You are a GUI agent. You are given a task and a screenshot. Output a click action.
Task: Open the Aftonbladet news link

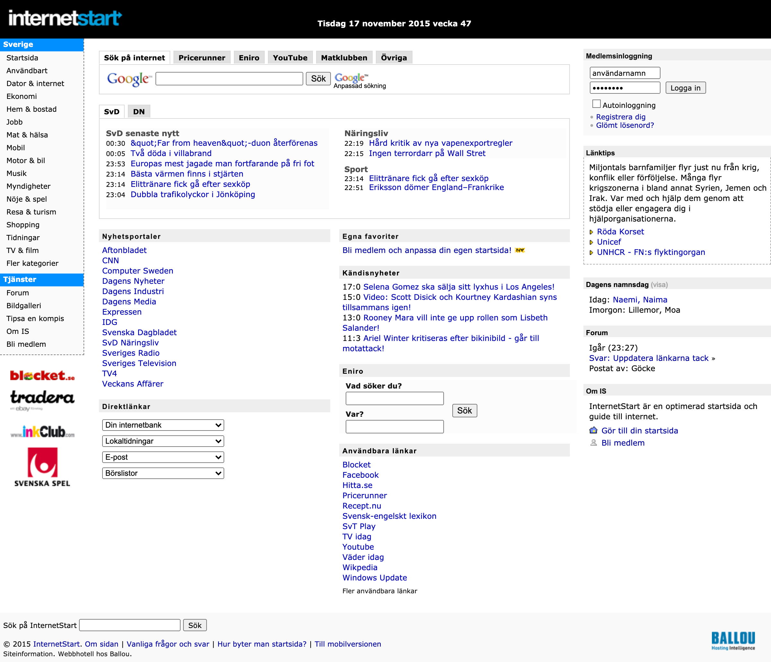pyautogui.click(x=124, y=250)
